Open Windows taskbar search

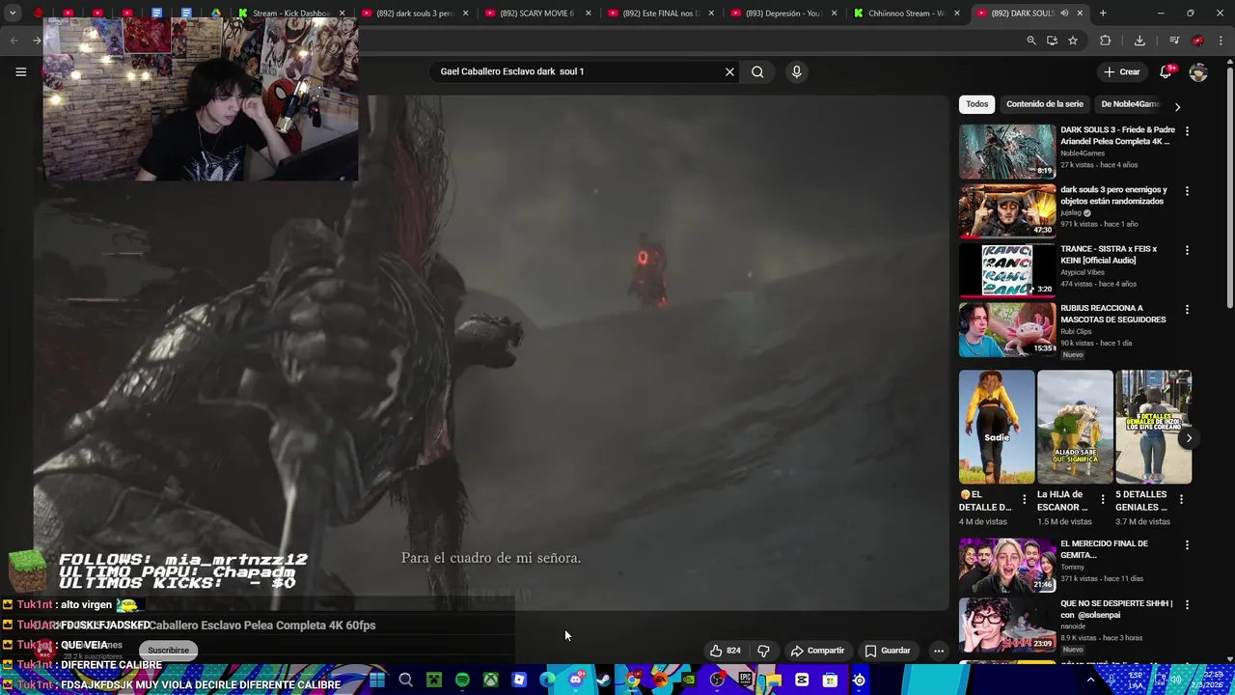coord(405,680)
